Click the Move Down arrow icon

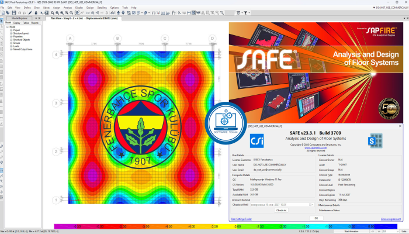coord(123,13)
